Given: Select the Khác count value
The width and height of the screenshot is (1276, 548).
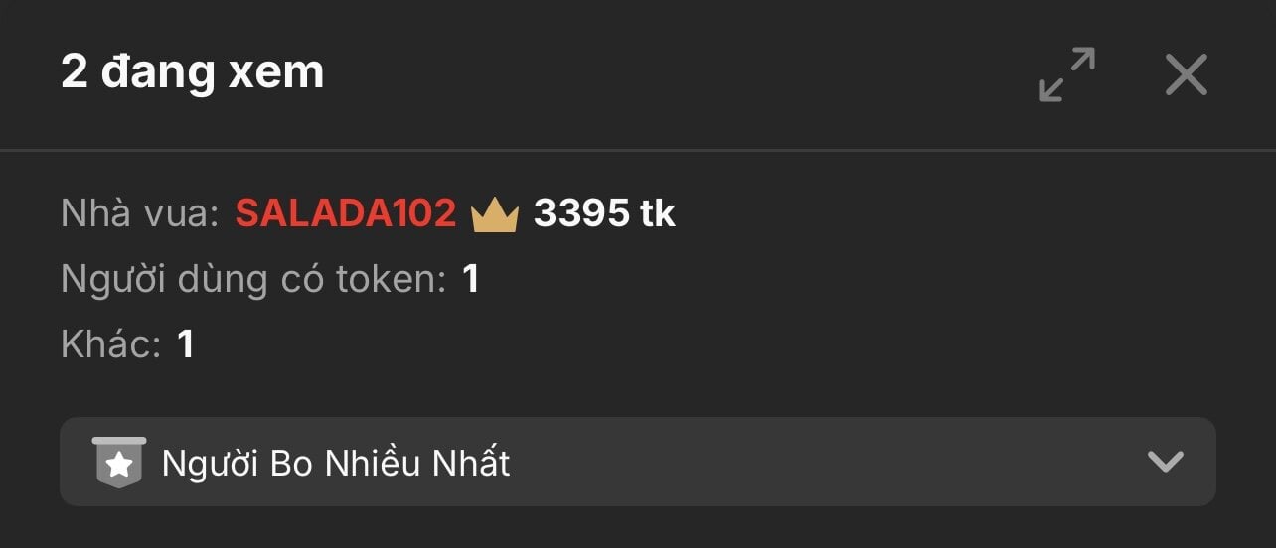Looking at the screenshot, I should 186,344.
